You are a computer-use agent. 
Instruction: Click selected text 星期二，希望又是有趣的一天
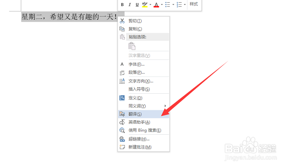(69, 17)
